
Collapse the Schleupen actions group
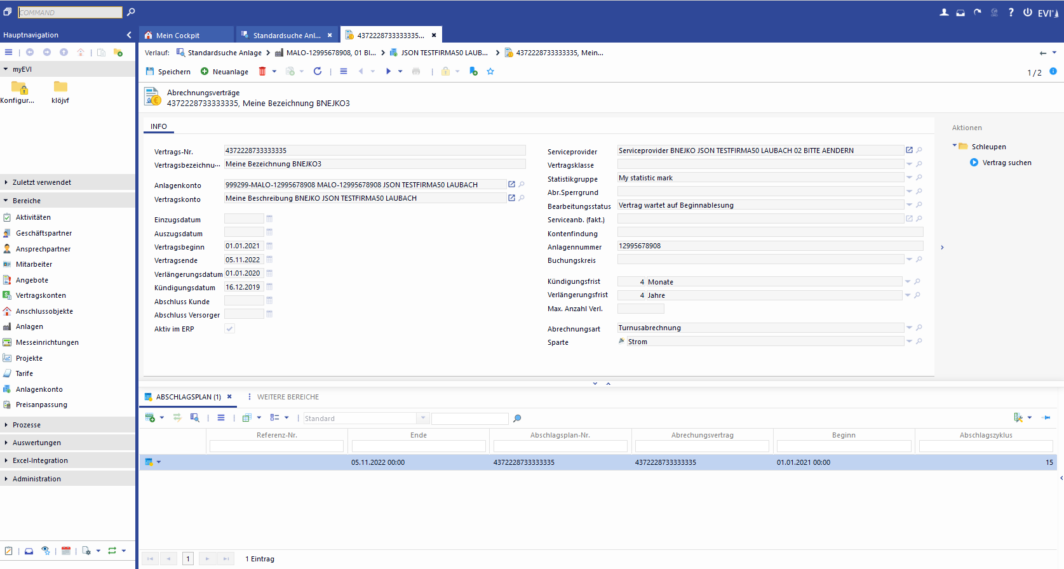pos(955,146)
